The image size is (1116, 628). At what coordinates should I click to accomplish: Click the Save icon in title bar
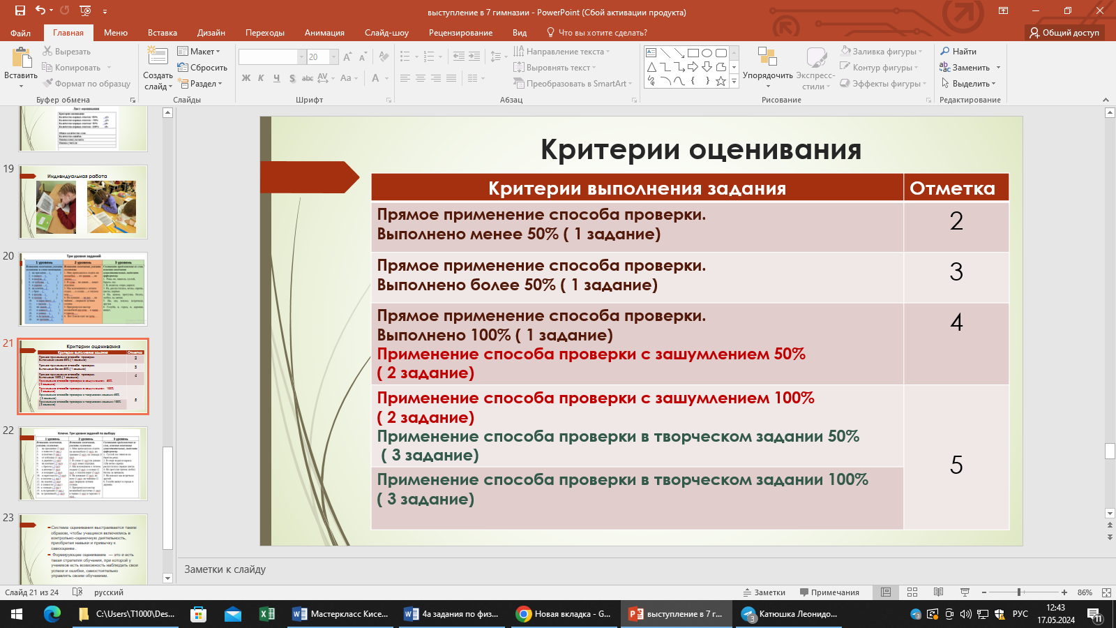pos(20,10)
